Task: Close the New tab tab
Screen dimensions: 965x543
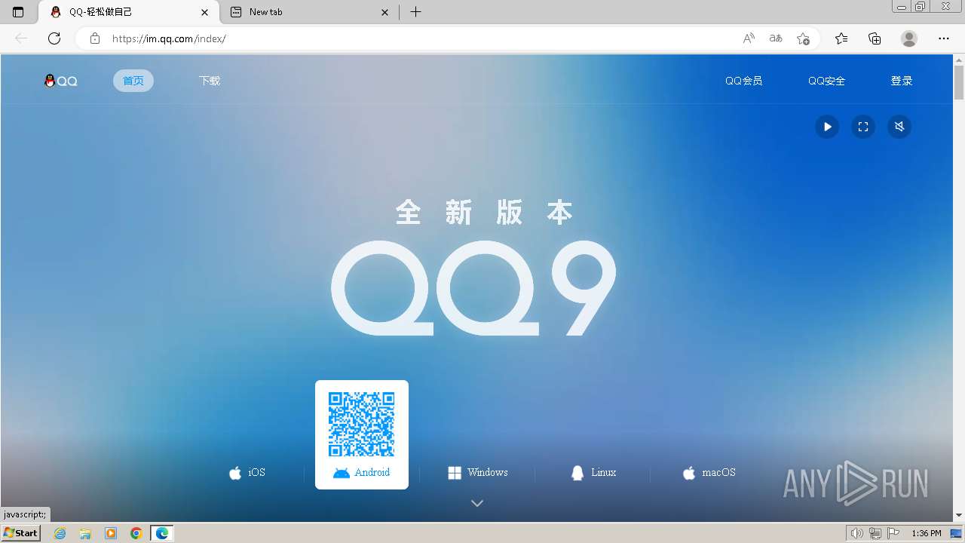Action: click(x=385, y=12)
